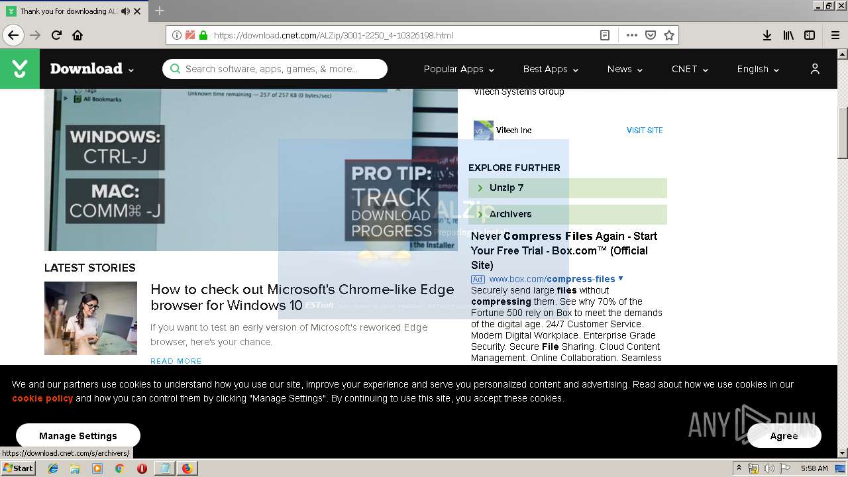This screenshot has width=848, height=477.
Task: Toggle reader view in address bar
Action: tap(605, 35)
